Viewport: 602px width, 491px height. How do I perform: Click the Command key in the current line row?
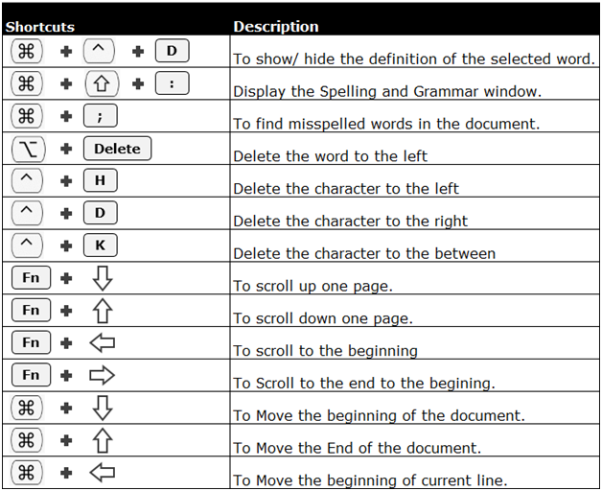click(27, 473)
